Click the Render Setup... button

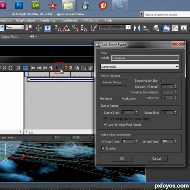click(x=114, y=82)
